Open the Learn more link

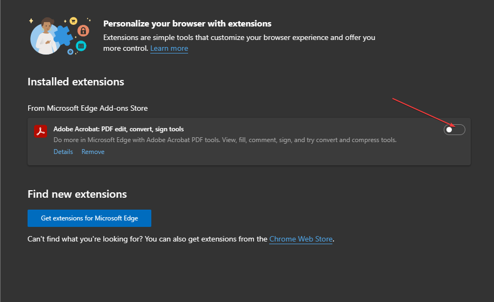point(169,49)
